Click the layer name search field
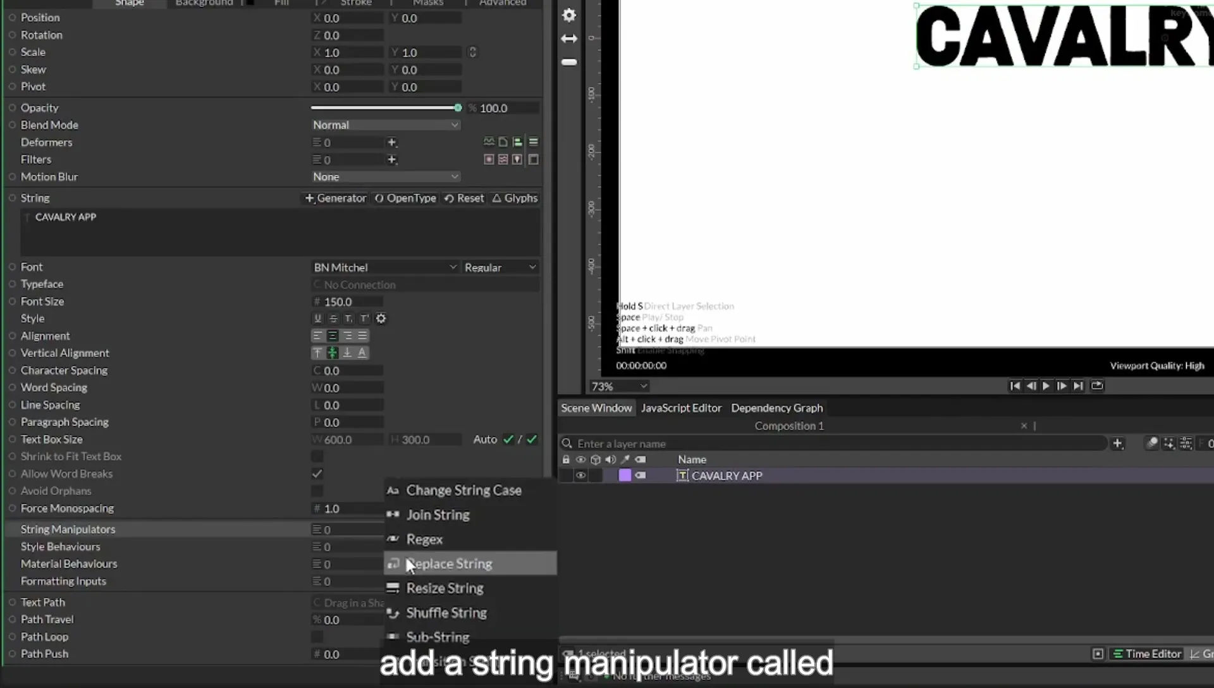 (x=835, y=443)
